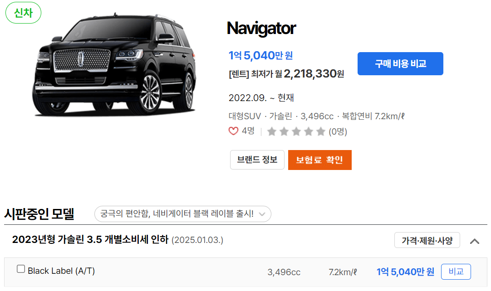Viewport: 491px width, 291px height.
Task: Click the 1억 5,040만 원 price near title
Action: point(260,56)
